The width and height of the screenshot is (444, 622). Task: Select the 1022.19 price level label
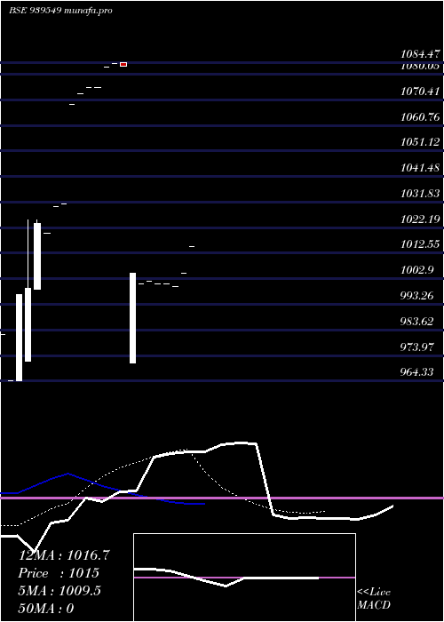[420, 219]
